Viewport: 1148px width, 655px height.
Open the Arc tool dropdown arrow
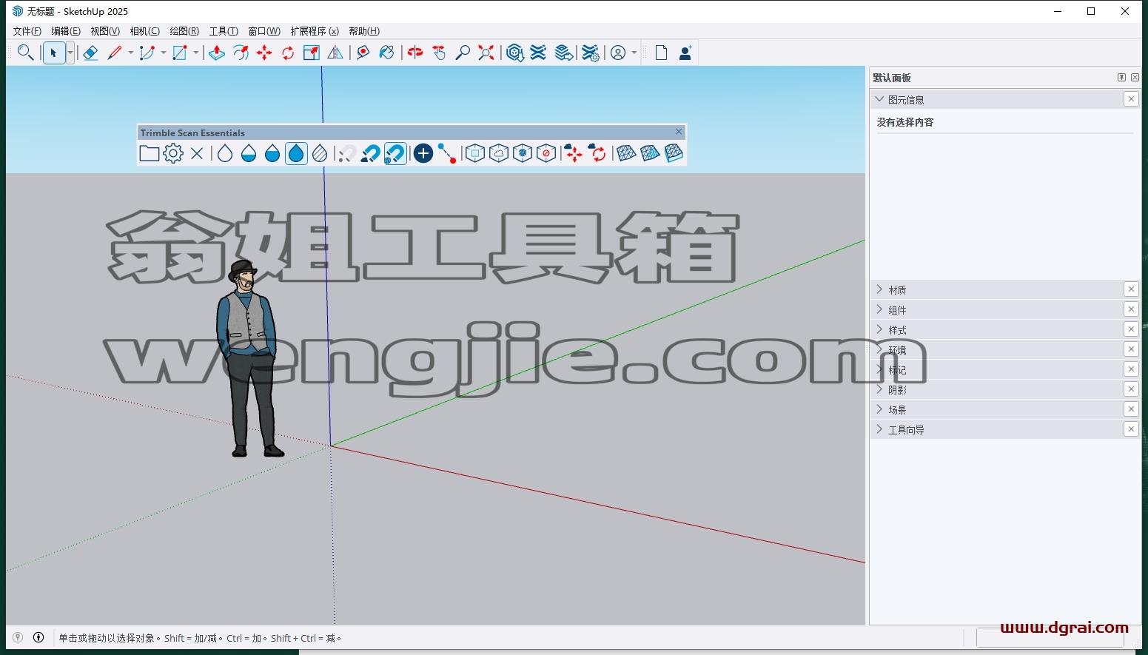(164, 53)
